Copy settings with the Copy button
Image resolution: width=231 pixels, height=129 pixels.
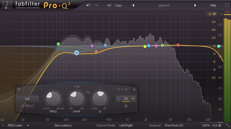click(118, 5)
